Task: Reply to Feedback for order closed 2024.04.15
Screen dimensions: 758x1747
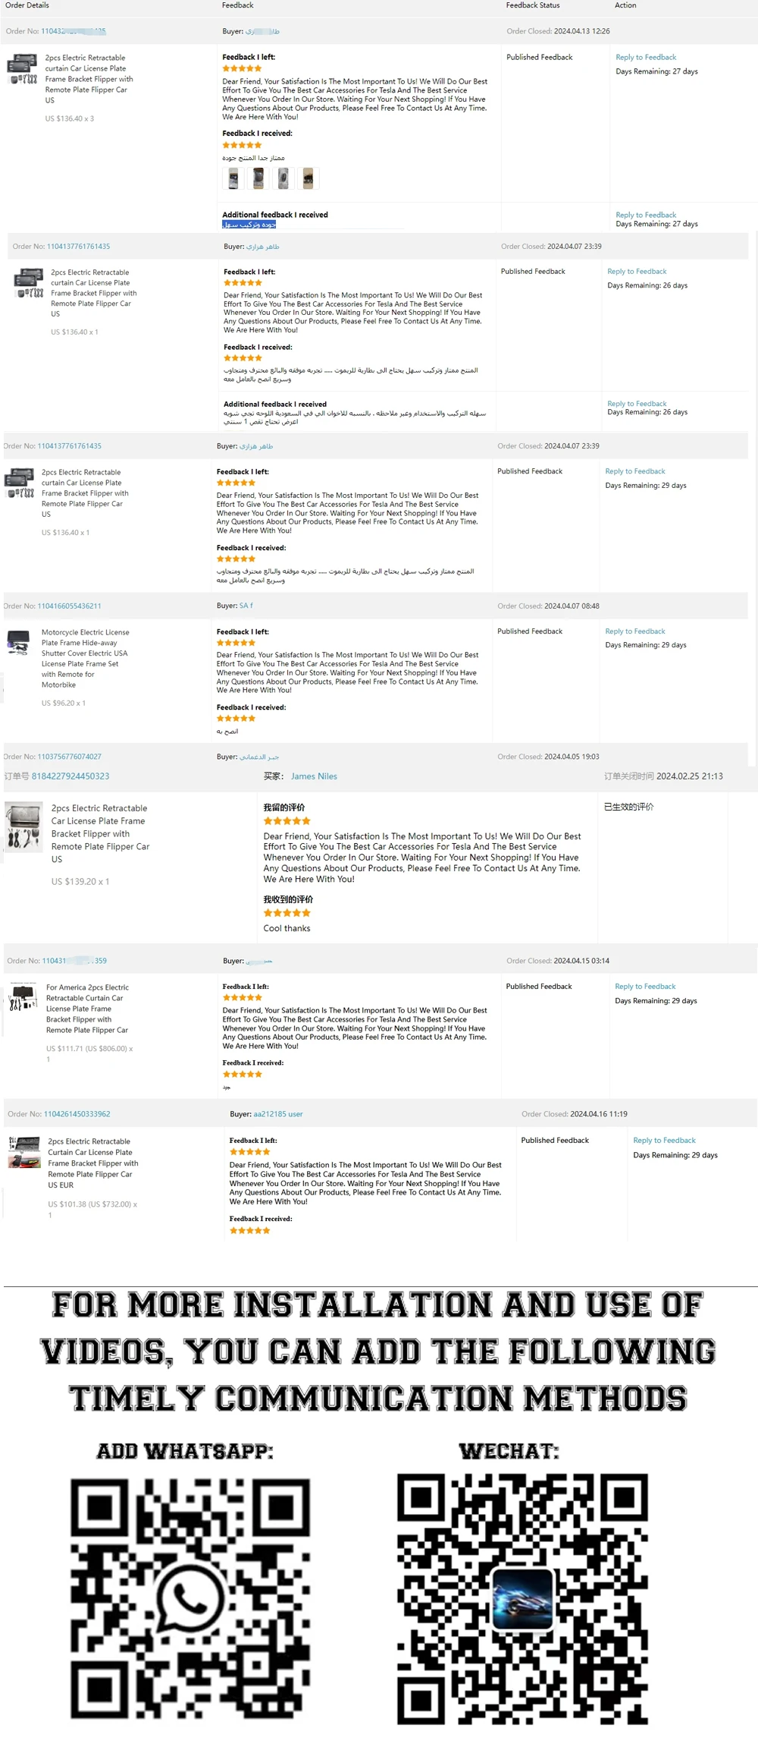Action: [x=645, y=987]
